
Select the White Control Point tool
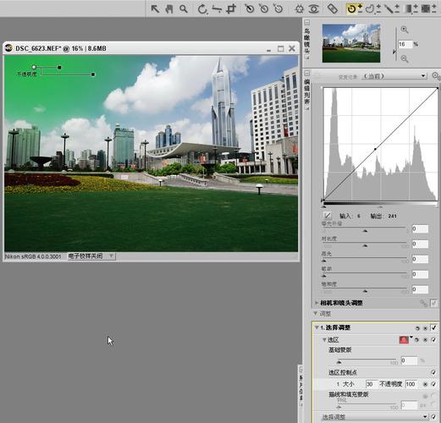[278, 9]
